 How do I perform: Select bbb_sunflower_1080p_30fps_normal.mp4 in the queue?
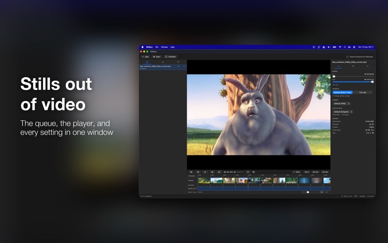pyautogui.click(x=163, y=67)
